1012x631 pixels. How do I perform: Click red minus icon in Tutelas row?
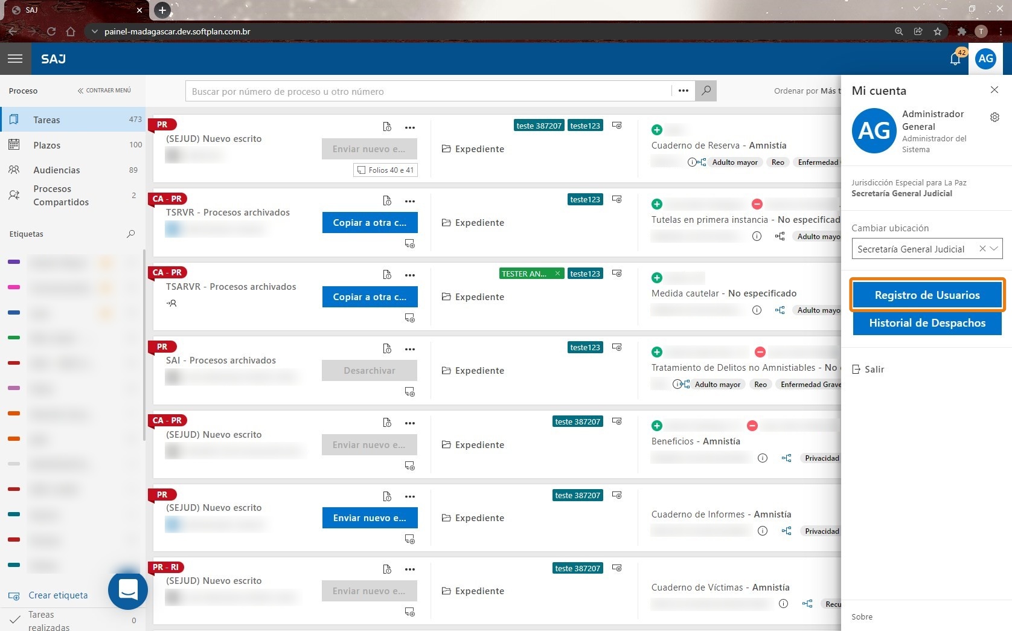pyautogui.click(x=757, y=204)
